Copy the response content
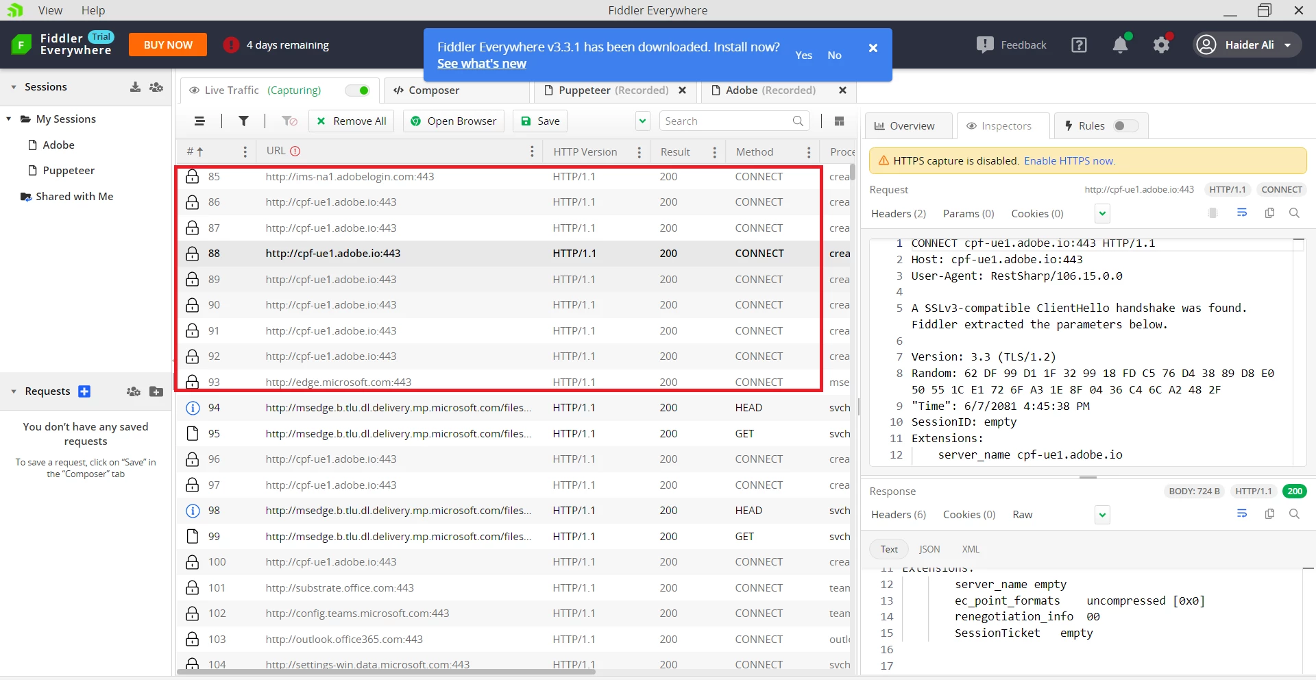This screenshot has height=680, width=1316. coord(1269,514)
